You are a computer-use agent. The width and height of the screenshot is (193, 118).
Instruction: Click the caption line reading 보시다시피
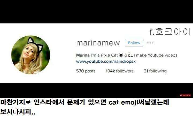point(18,112)
